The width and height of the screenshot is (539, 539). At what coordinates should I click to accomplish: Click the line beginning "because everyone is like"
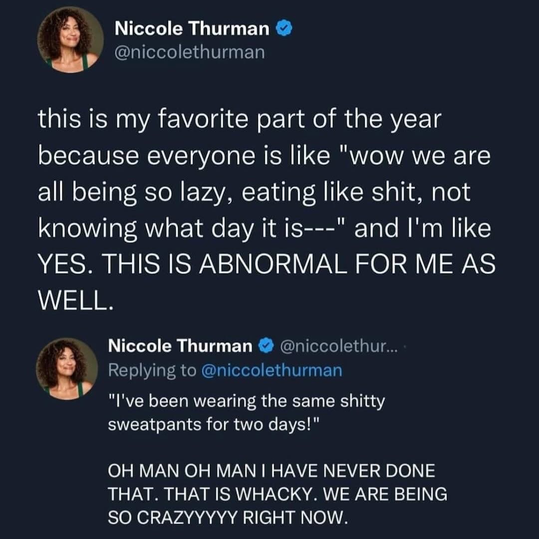[x=265, y=157]
